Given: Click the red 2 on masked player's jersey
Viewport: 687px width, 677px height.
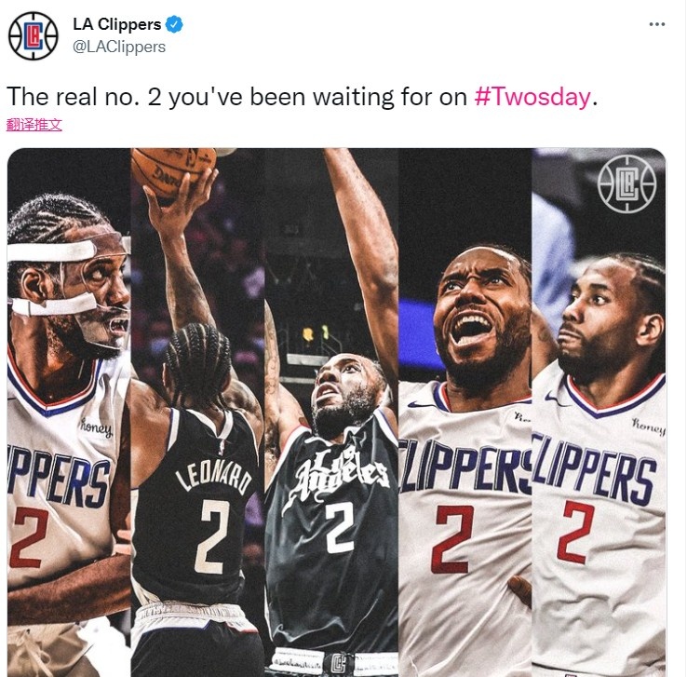Looking at the screenshot, I should click(29, 538).
